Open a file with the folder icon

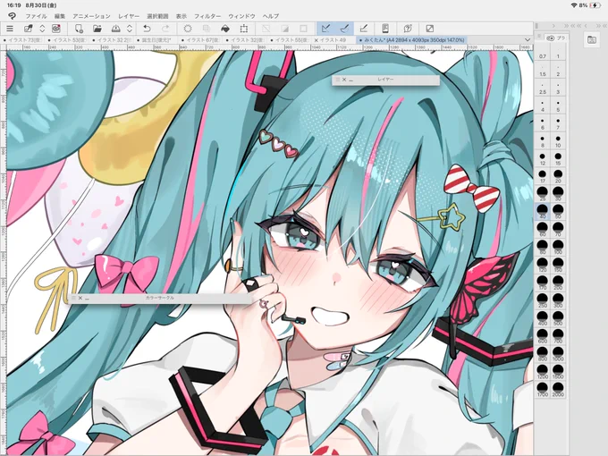point(97,29)
